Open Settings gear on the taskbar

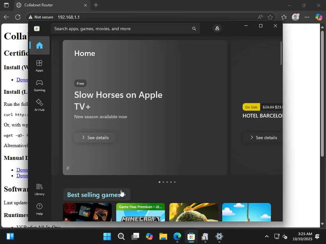pos(219,236)
